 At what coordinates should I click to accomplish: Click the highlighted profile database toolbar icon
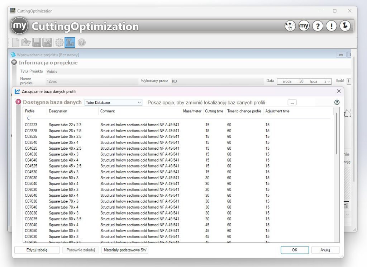coord(70,42)
